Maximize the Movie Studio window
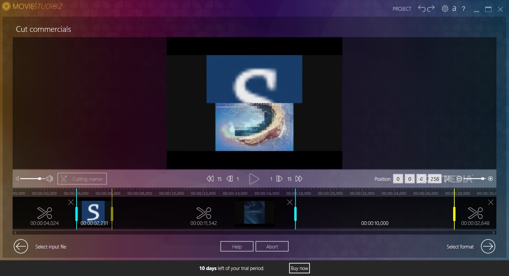Screen dimensions: 509x276 (488, 9)
